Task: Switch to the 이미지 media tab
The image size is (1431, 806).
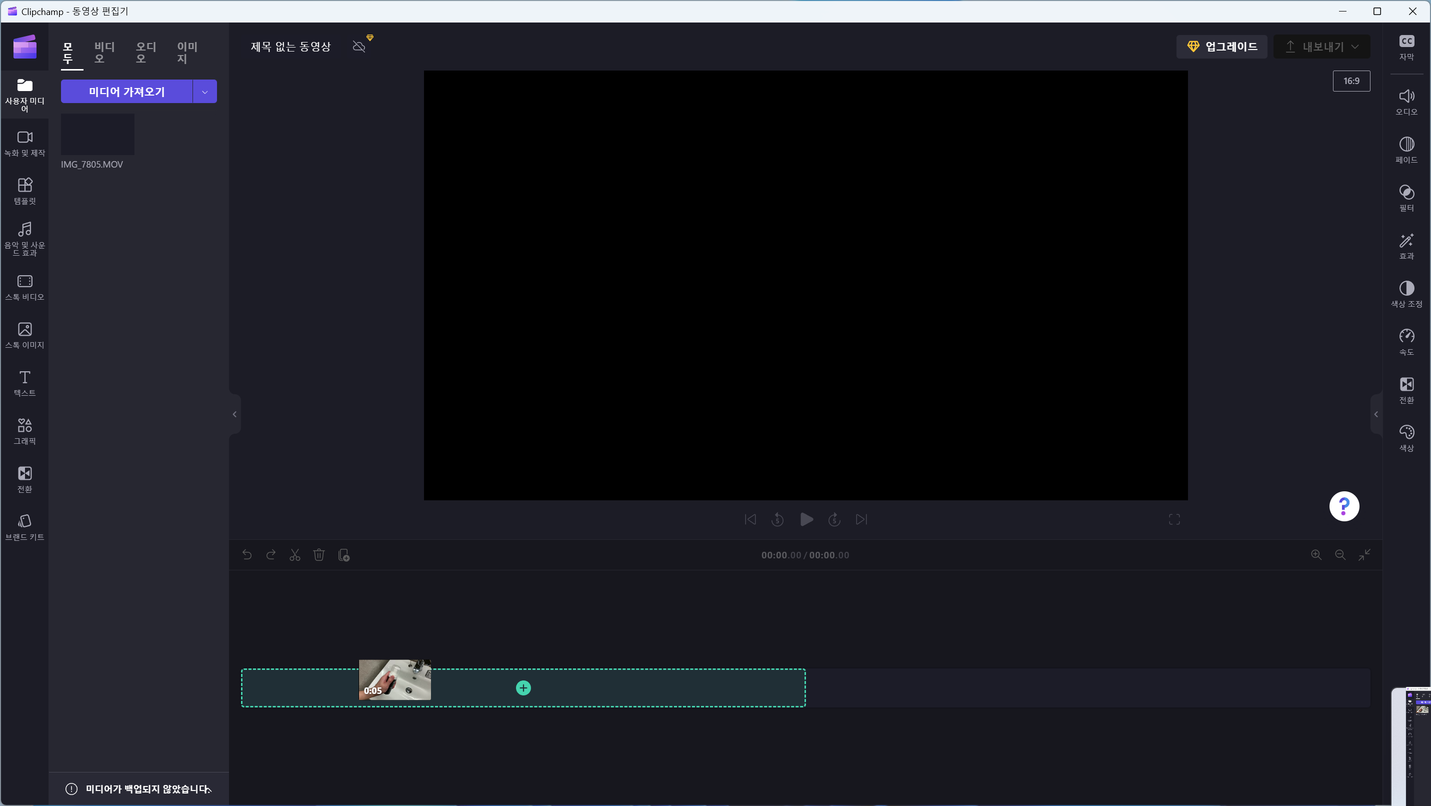Action: [186, 52]
